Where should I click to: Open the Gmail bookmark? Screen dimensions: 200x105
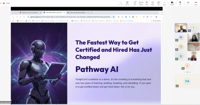click(x=109, y=21)
